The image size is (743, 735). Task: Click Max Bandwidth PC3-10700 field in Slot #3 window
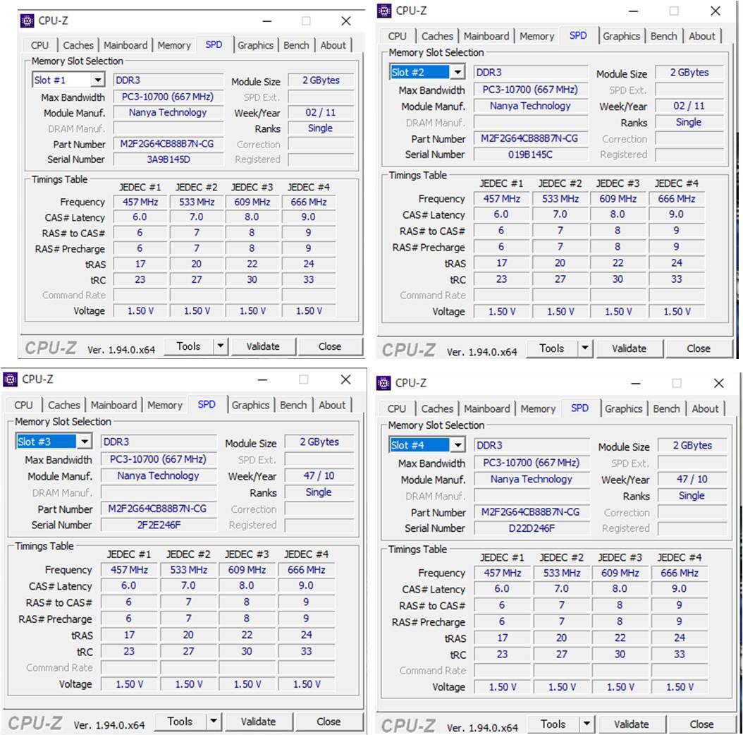159,459
